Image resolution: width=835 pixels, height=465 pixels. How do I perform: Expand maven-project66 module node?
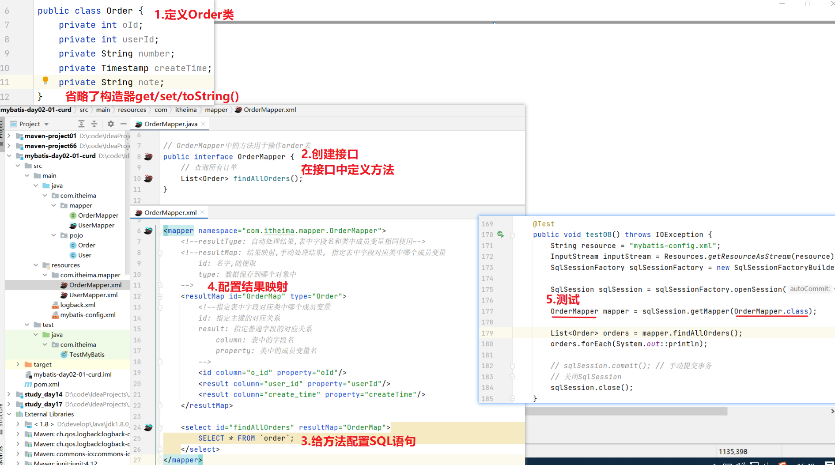point(9,146)
